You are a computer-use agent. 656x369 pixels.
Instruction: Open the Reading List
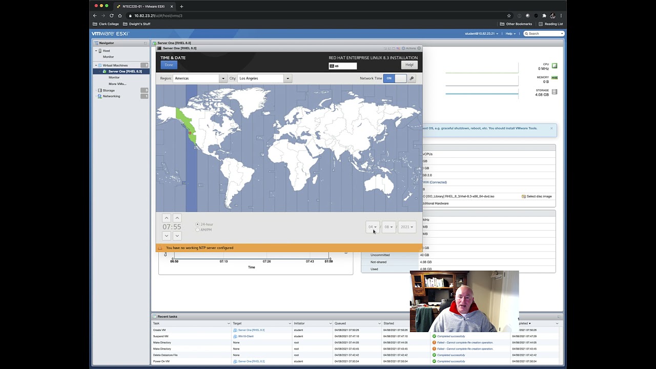coord(550,24)
